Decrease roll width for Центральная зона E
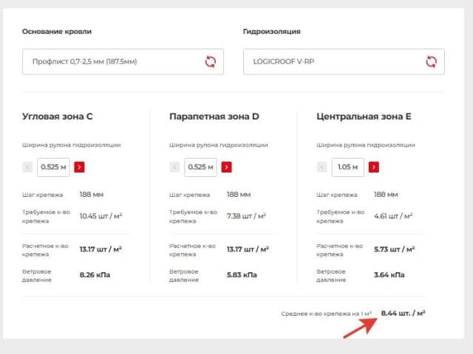This screenshot has height=354, width=473. pos(321,167)
